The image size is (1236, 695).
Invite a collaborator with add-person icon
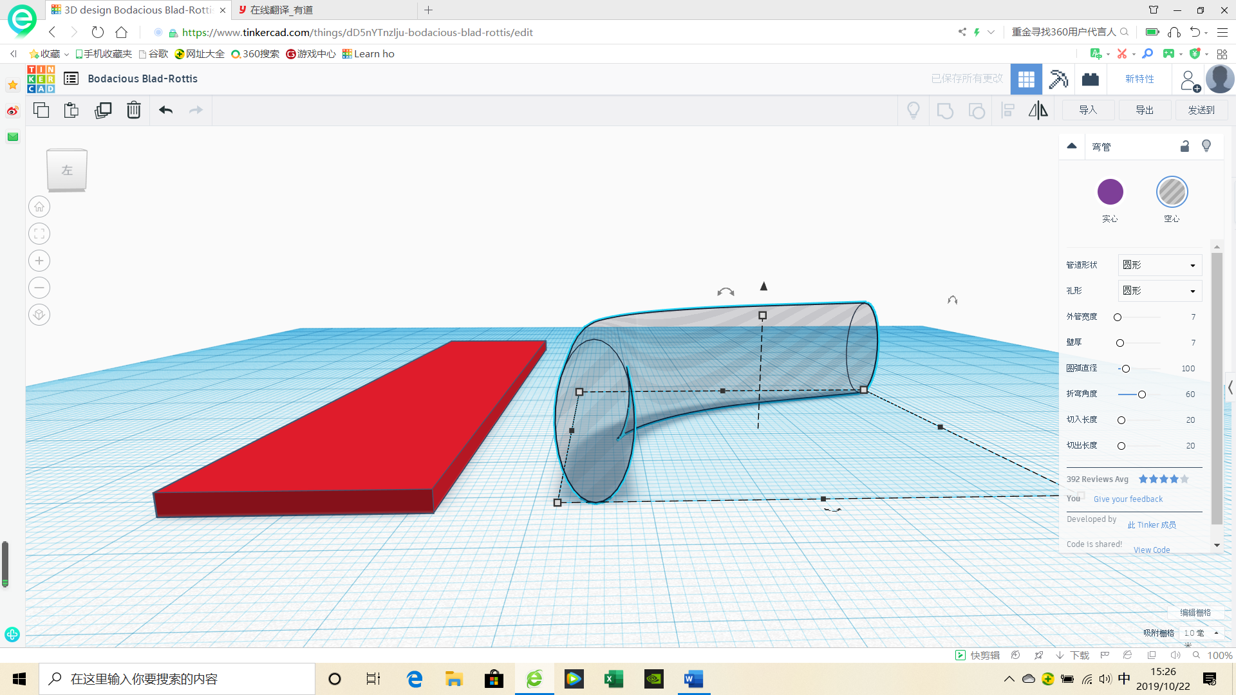click(1190, 80)
